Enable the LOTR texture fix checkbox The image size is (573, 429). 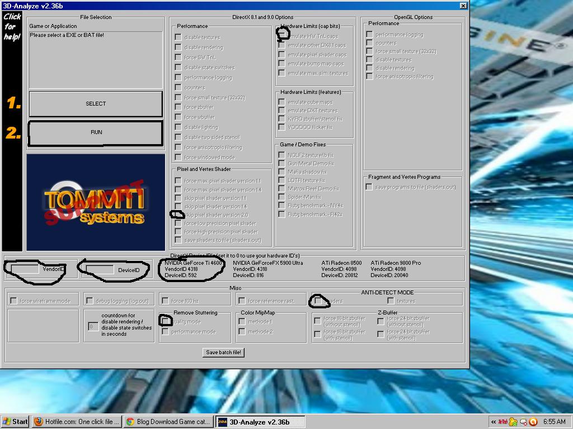(282, 180)
